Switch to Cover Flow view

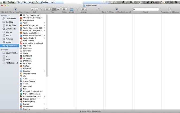pyautogui.click(x=58, y=9)
